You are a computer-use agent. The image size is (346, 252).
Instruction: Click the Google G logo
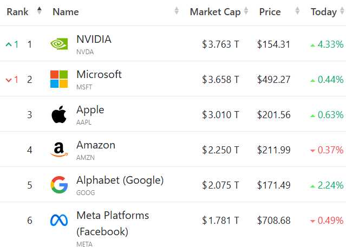(x=59, y=185)
